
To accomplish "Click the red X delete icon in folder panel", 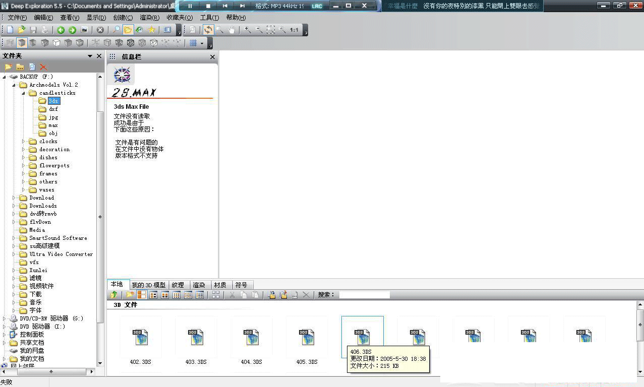I will tap(43, 67).
